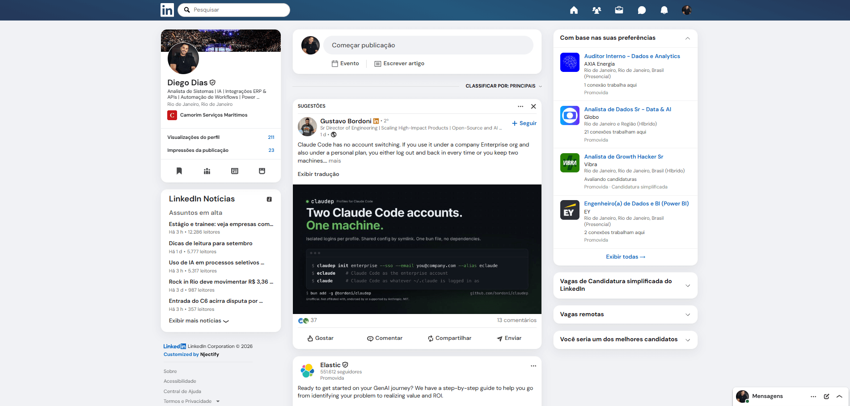Click Compartilhar on Gustavo's post
This screenshot has height=406, width=850.
(x=449, y=338)
